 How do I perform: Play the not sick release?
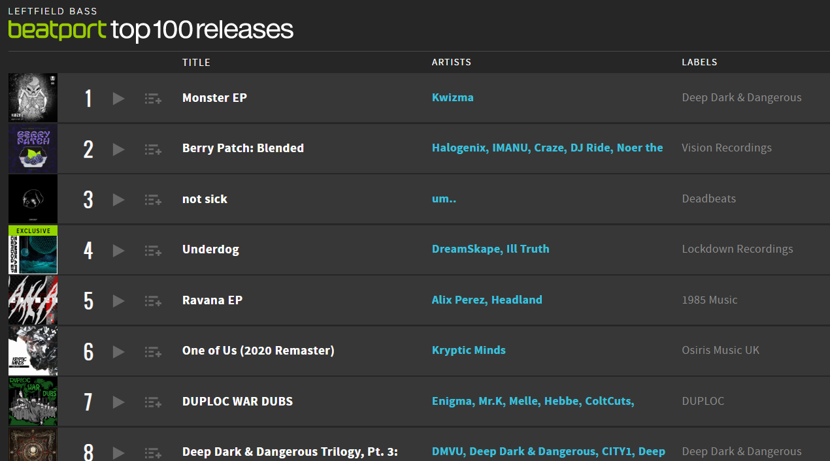point(118,200)
